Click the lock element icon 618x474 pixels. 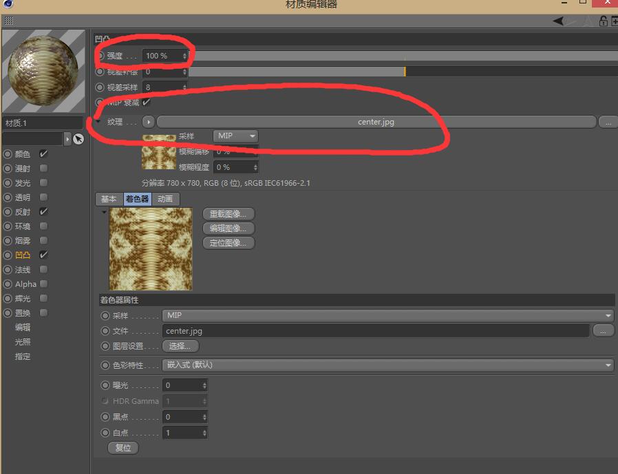[603, 21]
